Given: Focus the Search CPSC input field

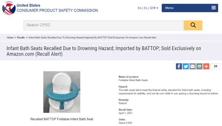Looking at the screenshot, I should (103, 25).
